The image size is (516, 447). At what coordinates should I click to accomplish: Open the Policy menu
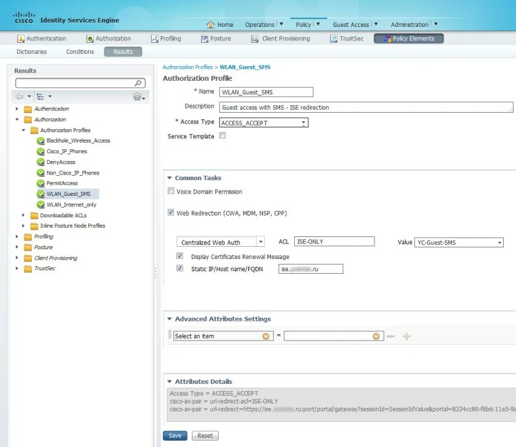click(x=308, y=24)
